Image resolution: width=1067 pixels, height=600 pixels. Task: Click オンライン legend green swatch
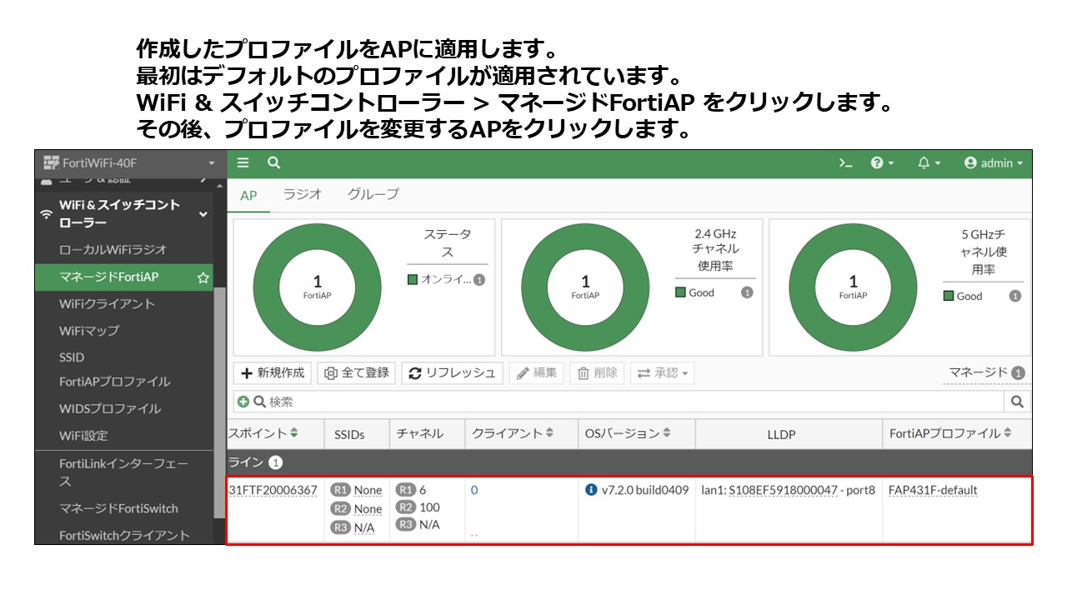coord(413,279)
